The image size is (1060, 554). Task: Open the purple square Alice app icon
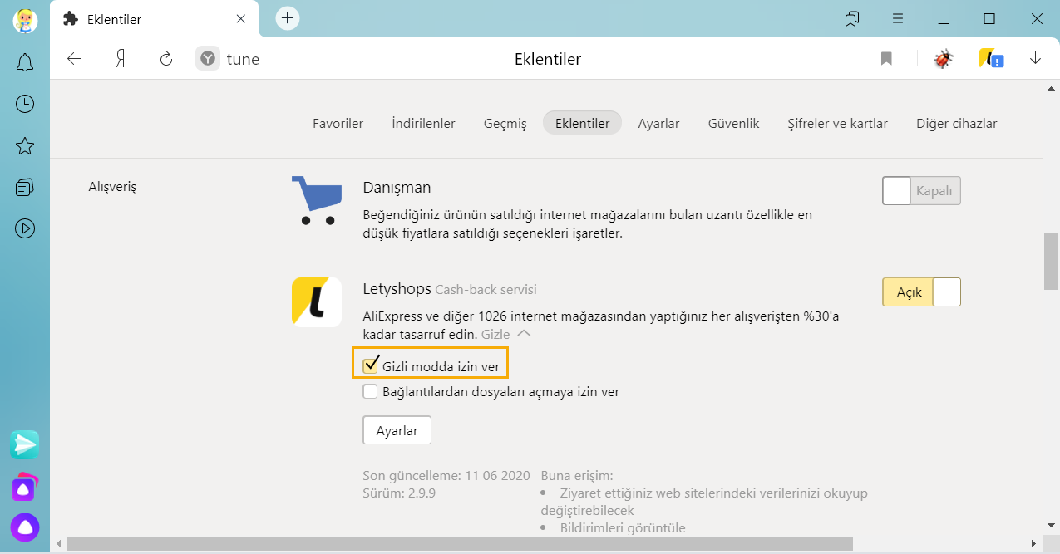[x=25, y=488]
